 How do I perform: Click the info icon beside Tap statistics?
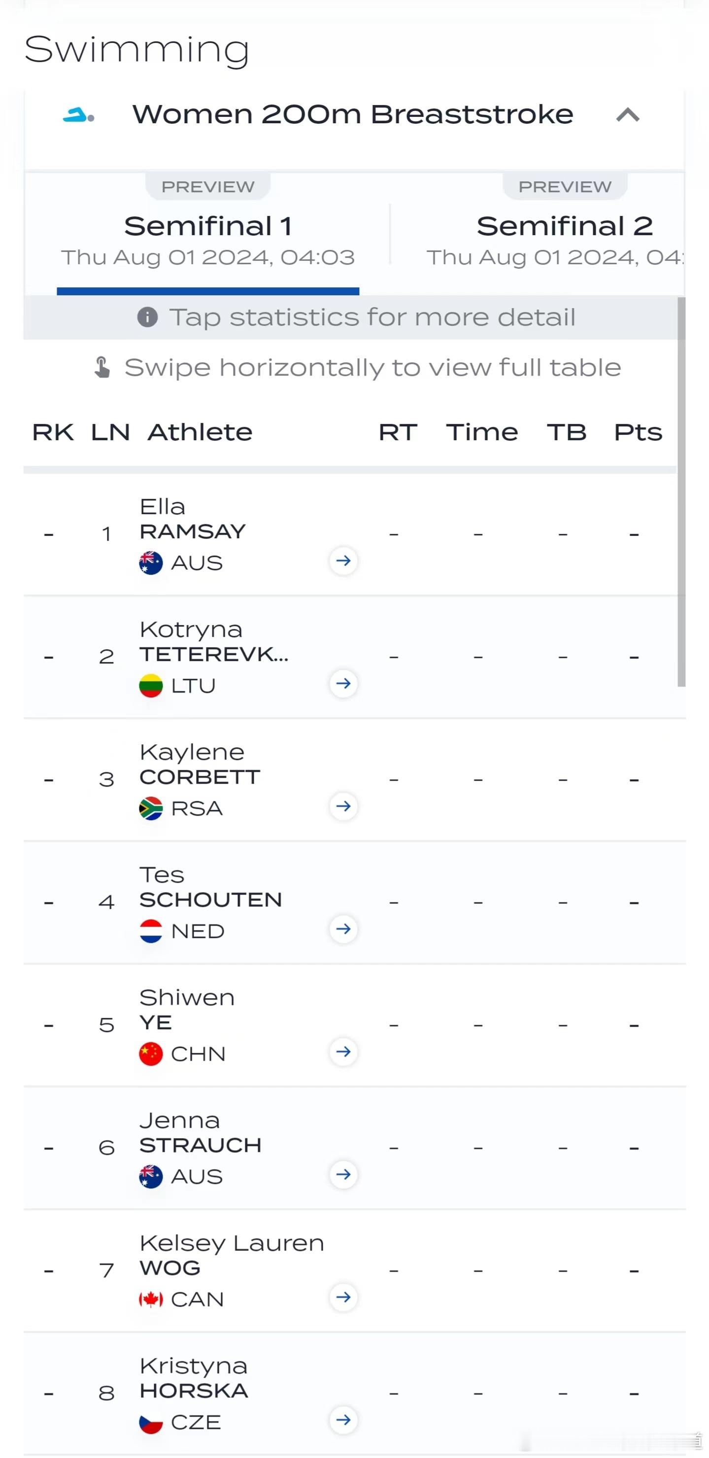148,317
